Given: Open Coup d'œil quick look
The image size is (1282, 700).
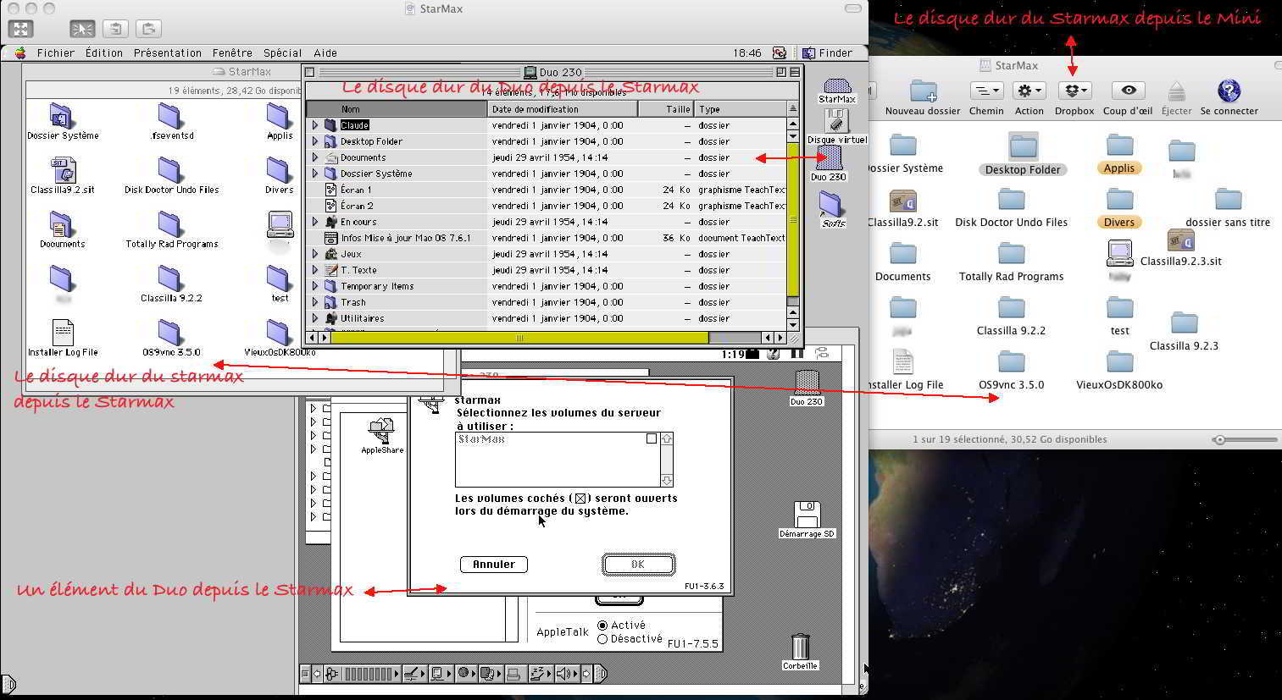Looking at the screenshot, I should point(1127,91).
